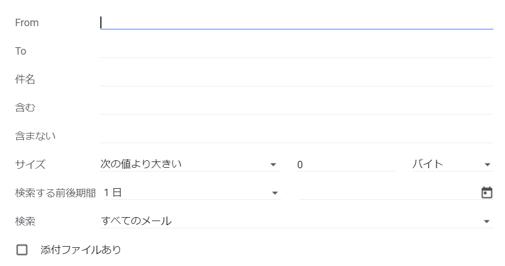Screen dimensions: 505x266
Task: Focus the 件名 subject input field
Action: [296, 79]
